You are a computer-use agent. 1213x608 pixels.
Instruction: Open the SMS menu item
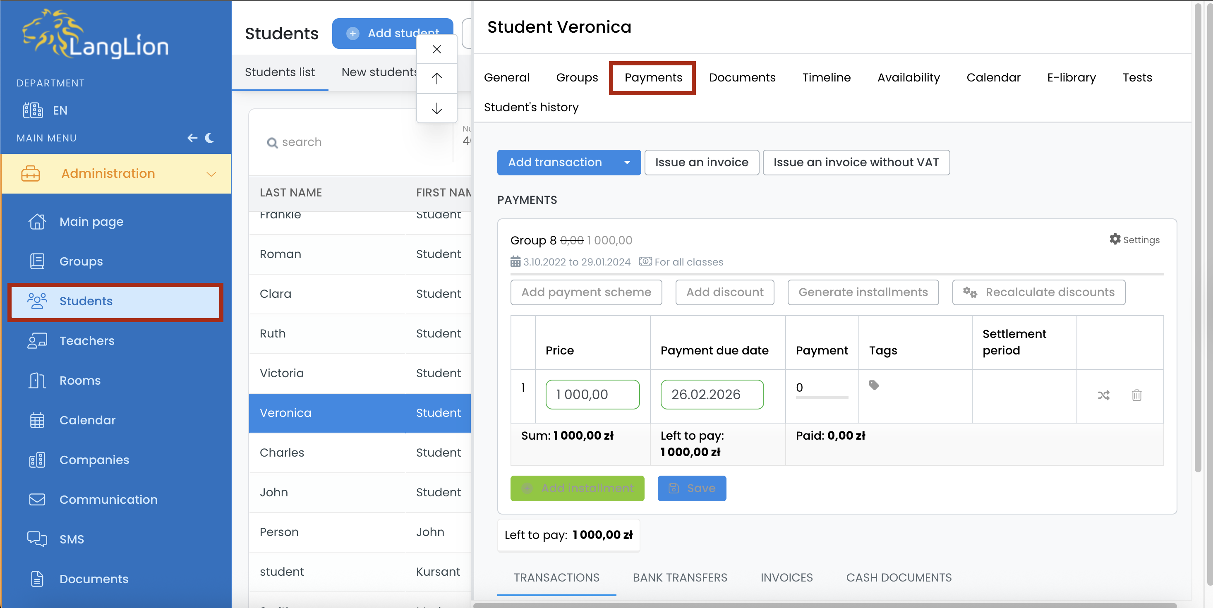[x=72, y=539]
